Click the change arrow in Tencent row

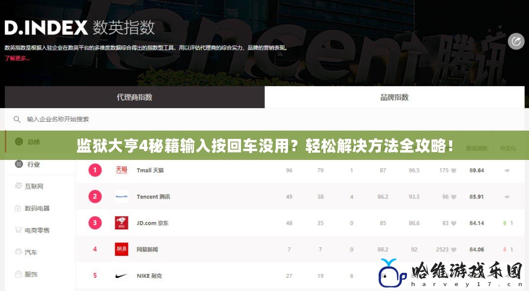[507, 197]
